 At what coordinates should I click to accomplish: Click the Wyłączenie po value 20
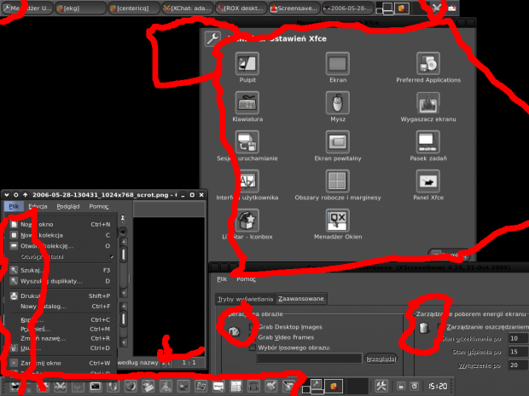518,365
